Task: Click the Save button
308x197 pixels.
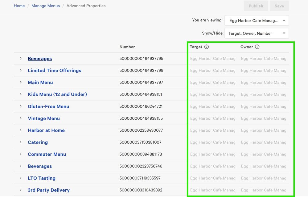Action: tap(279, 6)
